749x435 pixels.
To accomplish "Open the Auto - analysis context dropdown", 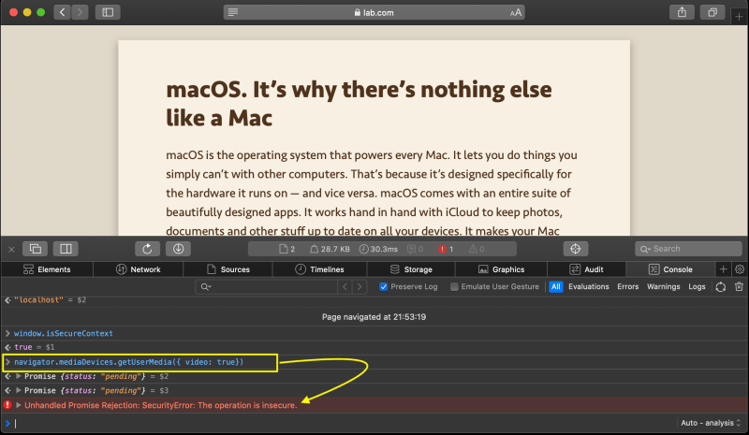I will (711, 423).
